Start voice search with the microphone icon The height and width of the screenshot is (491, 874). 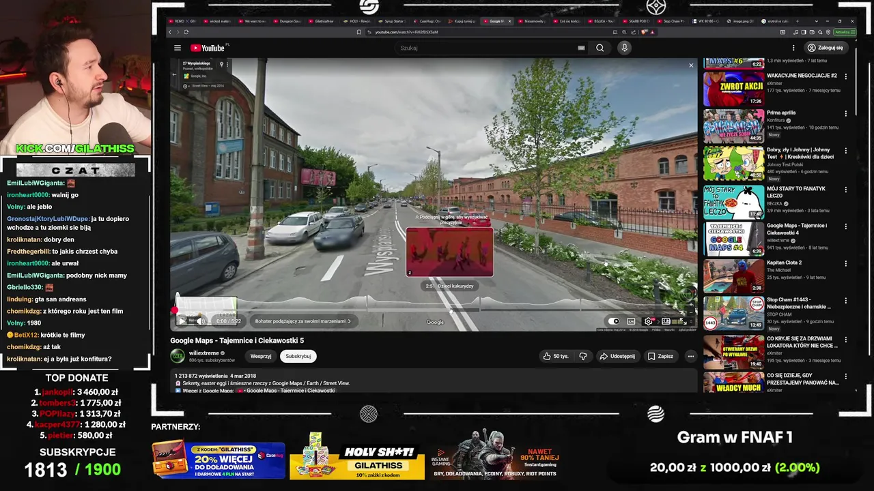coord(624,48)
